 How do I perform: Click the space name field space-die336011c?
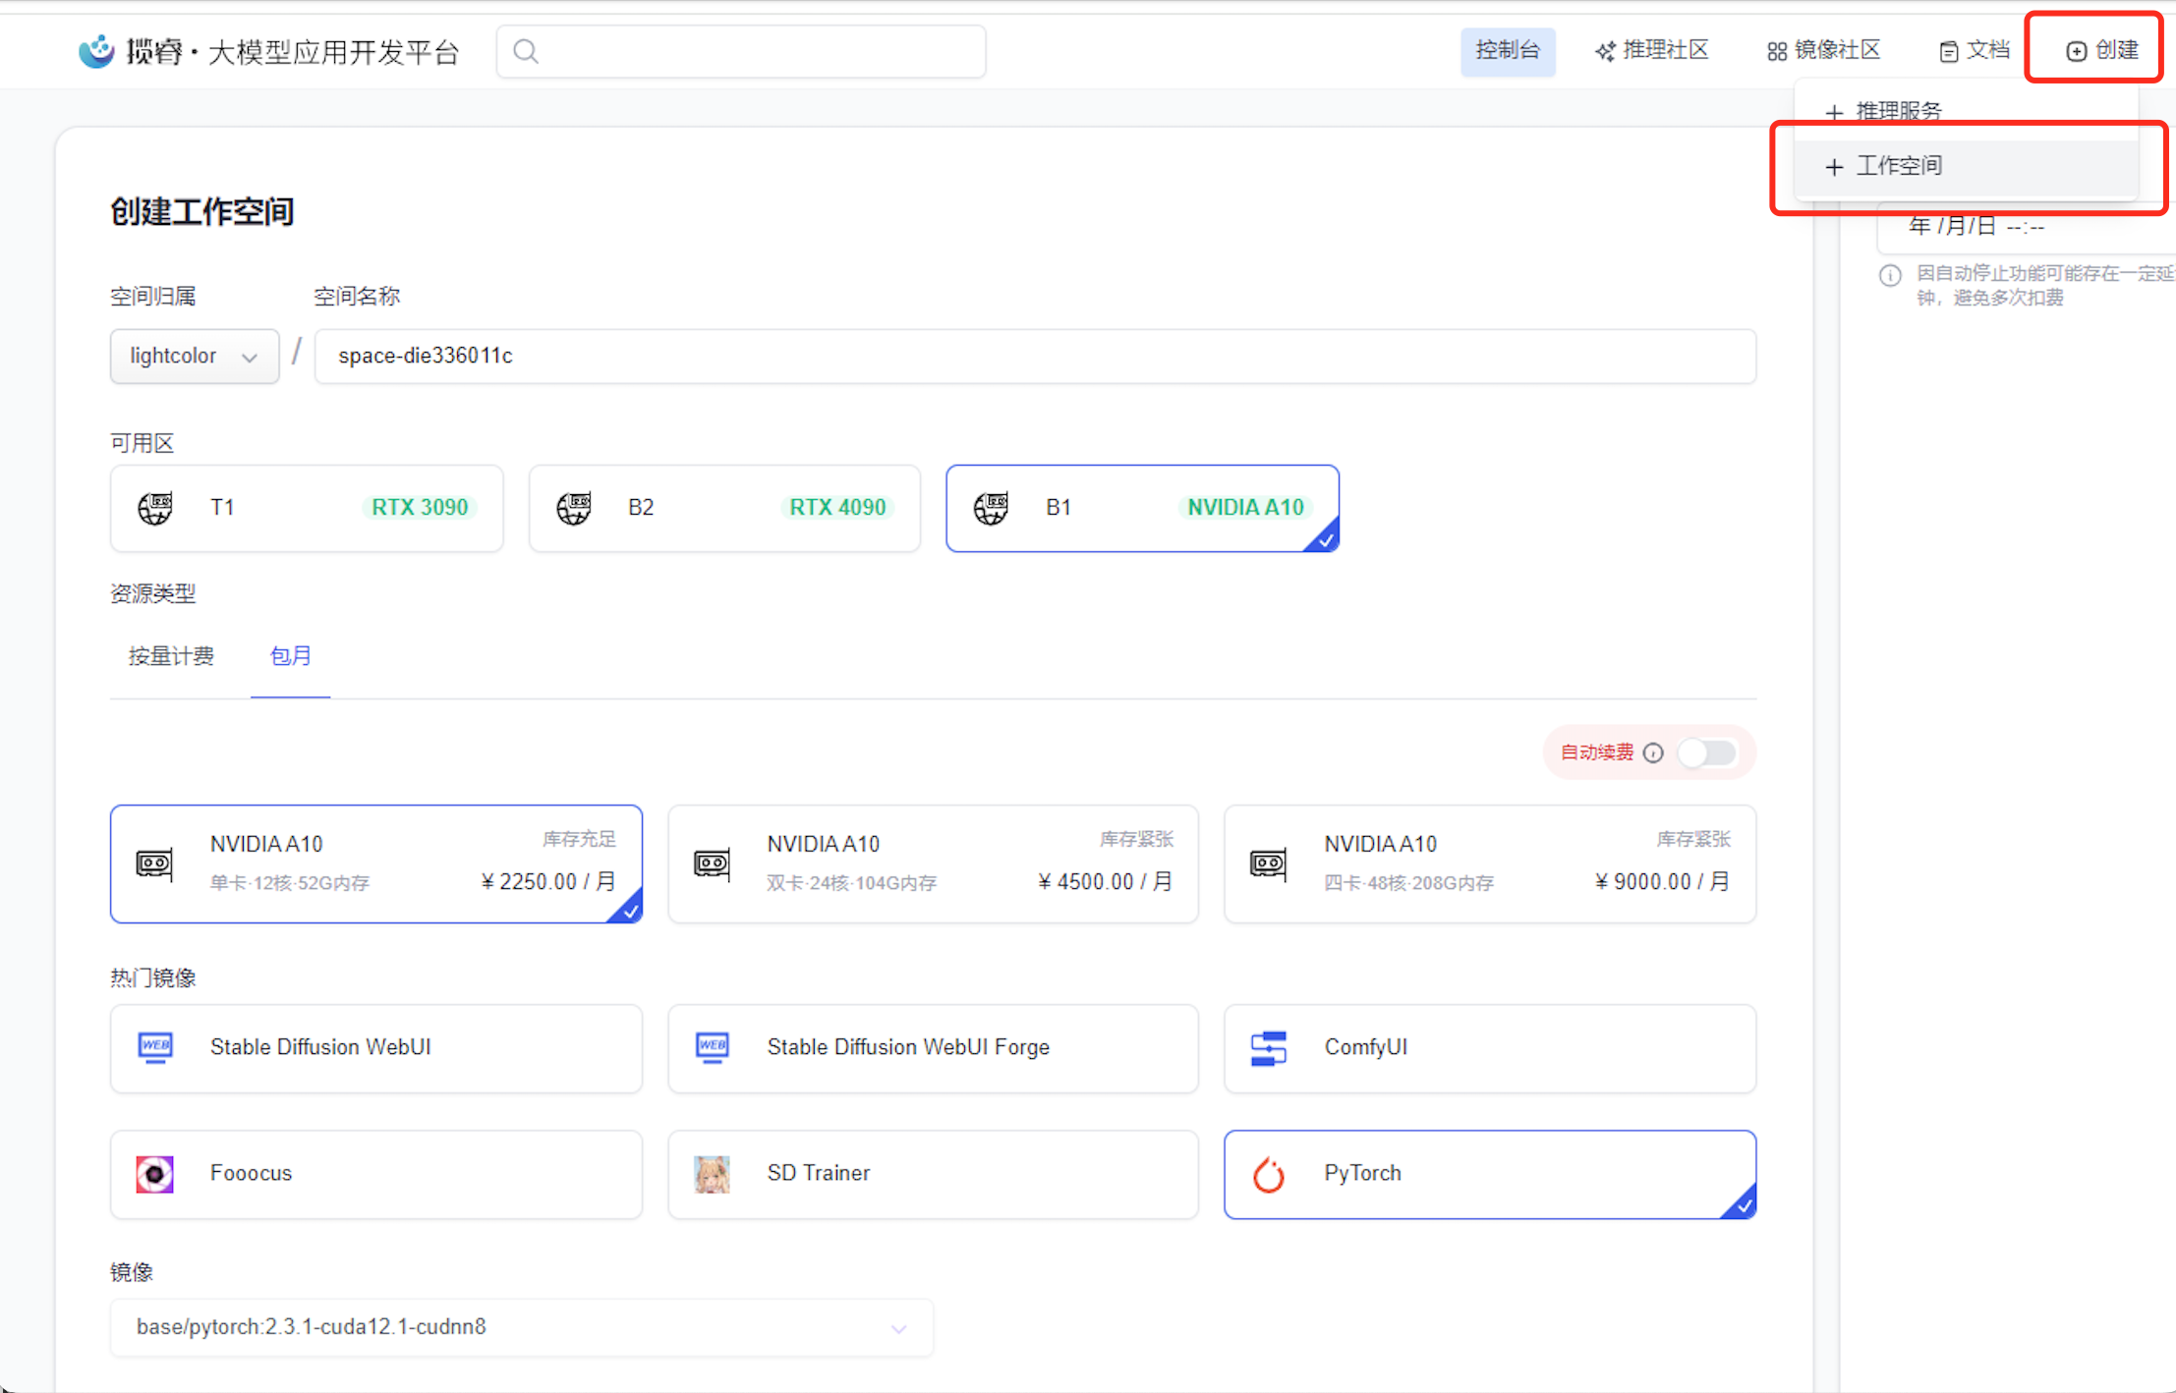pyautogui.click(x=1035, y=356)
